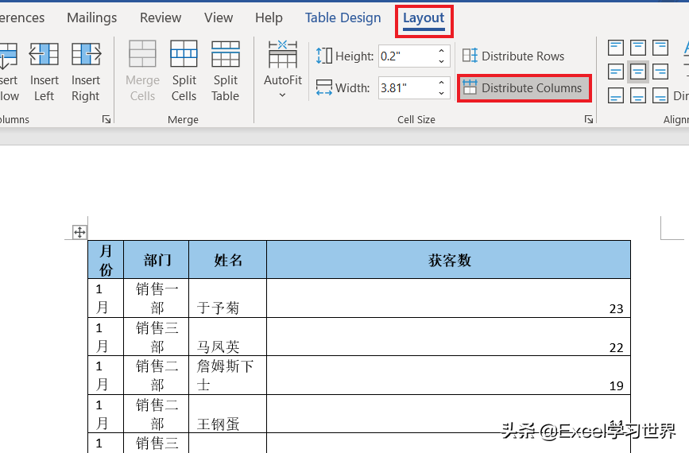
Task: Click Insert Right column button
Action: click(x=86, y=72)
